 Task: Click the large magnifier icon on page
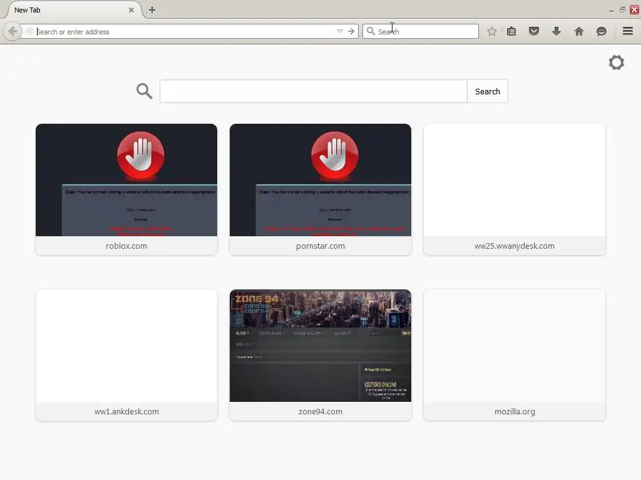point(145,91)
